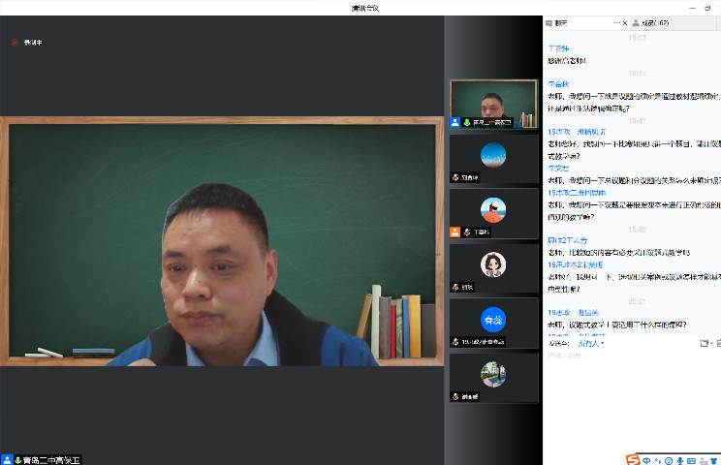Click the recording indicator at top left
Viewport: 721px width, 465px height.
point(27,43)
